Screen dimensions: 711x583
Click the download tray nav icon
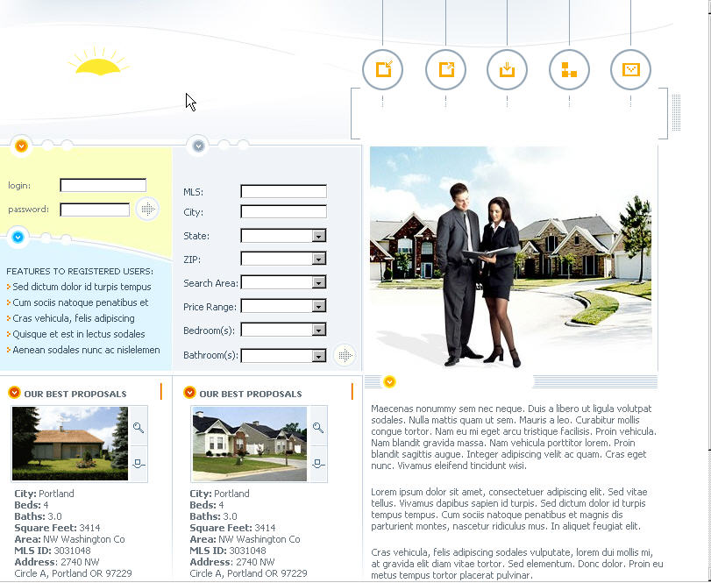pyautogui.click(x=507, y=70)
